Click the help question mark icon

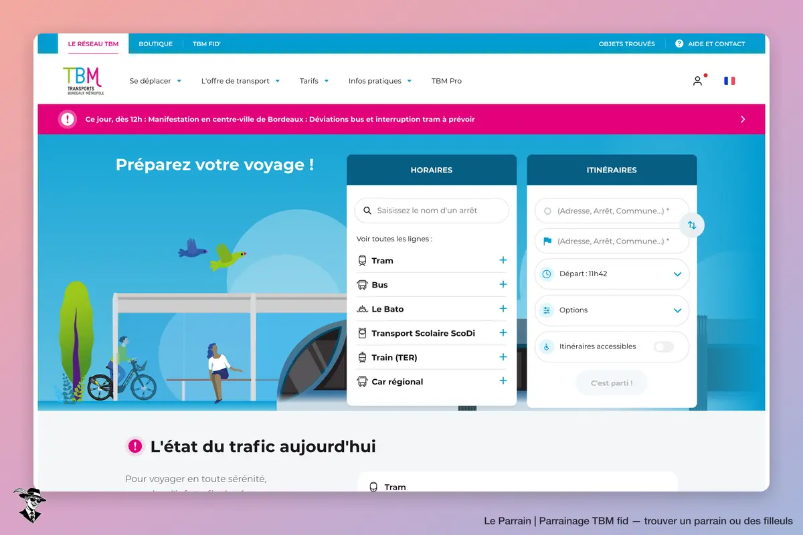click(679, 44)
